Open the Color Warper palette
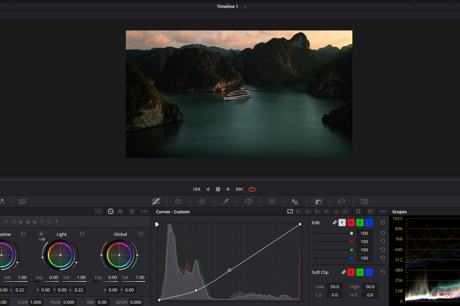 click(x=202, y=201)
